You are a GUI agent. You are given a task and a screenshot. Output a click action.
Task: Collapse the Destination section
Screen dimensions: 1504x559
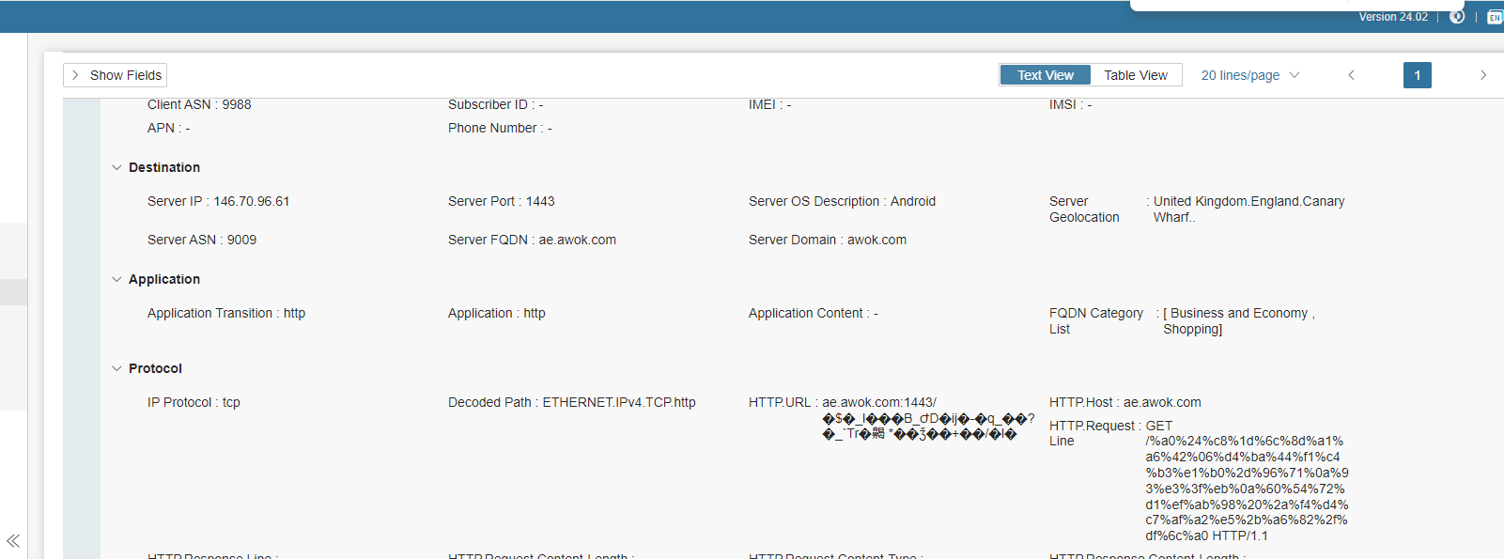point(116,167)
